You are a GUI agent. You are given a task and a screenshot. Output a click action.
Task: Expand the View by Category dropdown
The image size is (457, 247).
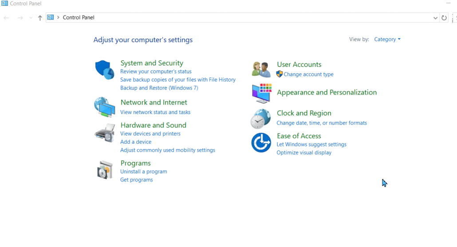(x=387, y=39)
